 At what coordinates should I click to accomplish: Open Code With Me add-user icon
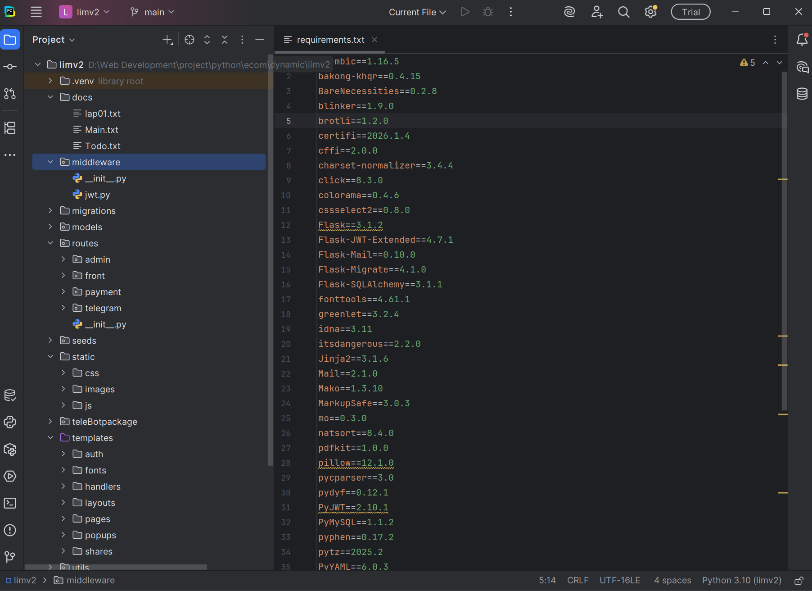coord(597,12)
